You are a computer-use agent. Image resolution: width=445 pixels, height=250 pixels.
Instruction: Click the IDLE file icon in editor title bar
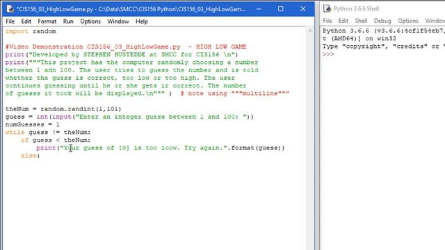point(10,9)
